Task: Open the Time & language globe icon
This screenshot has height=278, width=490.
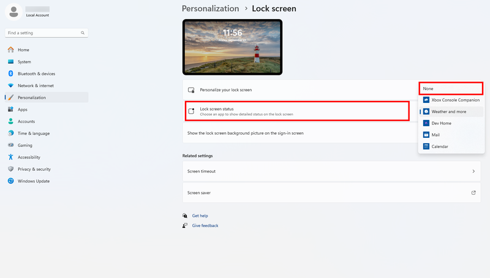Action: click(x=10, y=133)
